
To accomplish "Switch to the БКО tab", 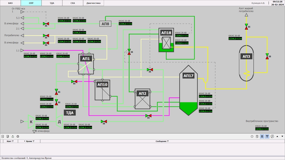I will tap(11, 3).
